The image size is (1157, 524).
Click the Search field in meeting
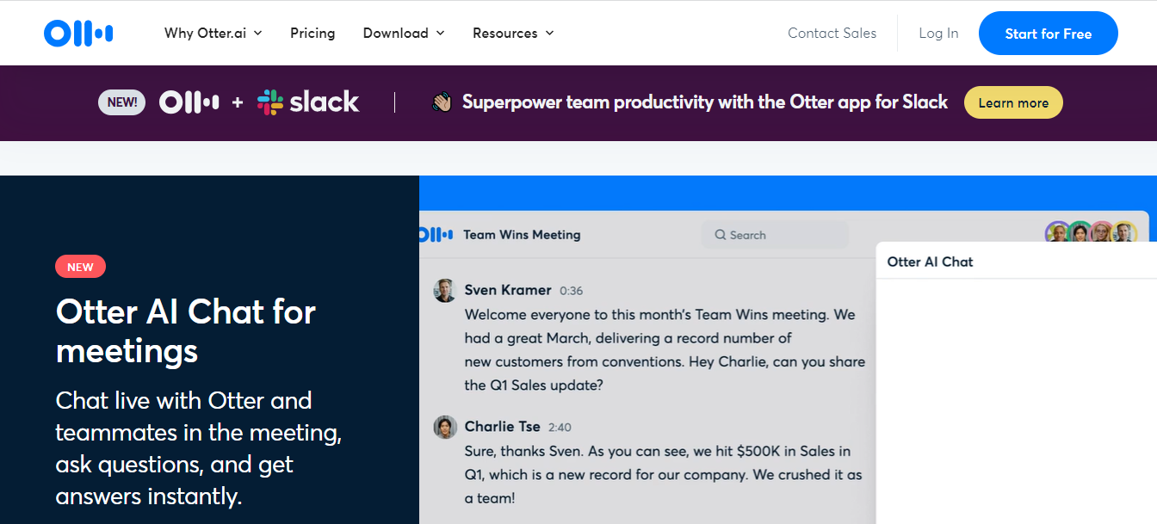779,235
